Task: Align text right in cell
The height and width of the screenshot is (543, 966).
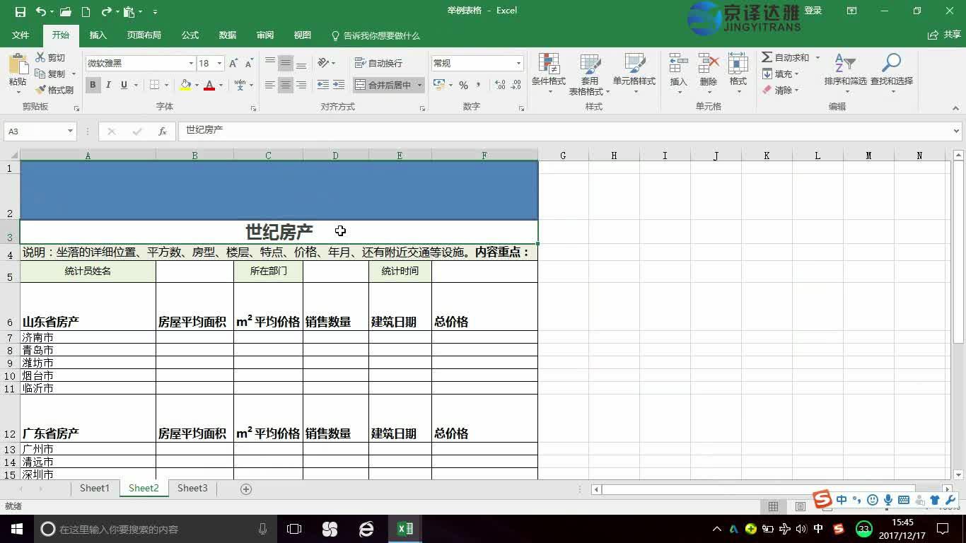Action: tap(301, 85)
